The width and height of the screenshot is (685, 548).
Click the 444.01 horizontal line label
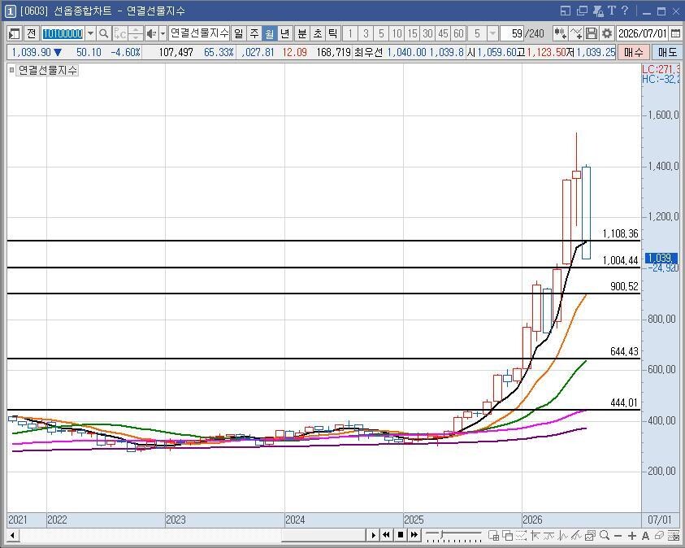[x=624, y=403]
